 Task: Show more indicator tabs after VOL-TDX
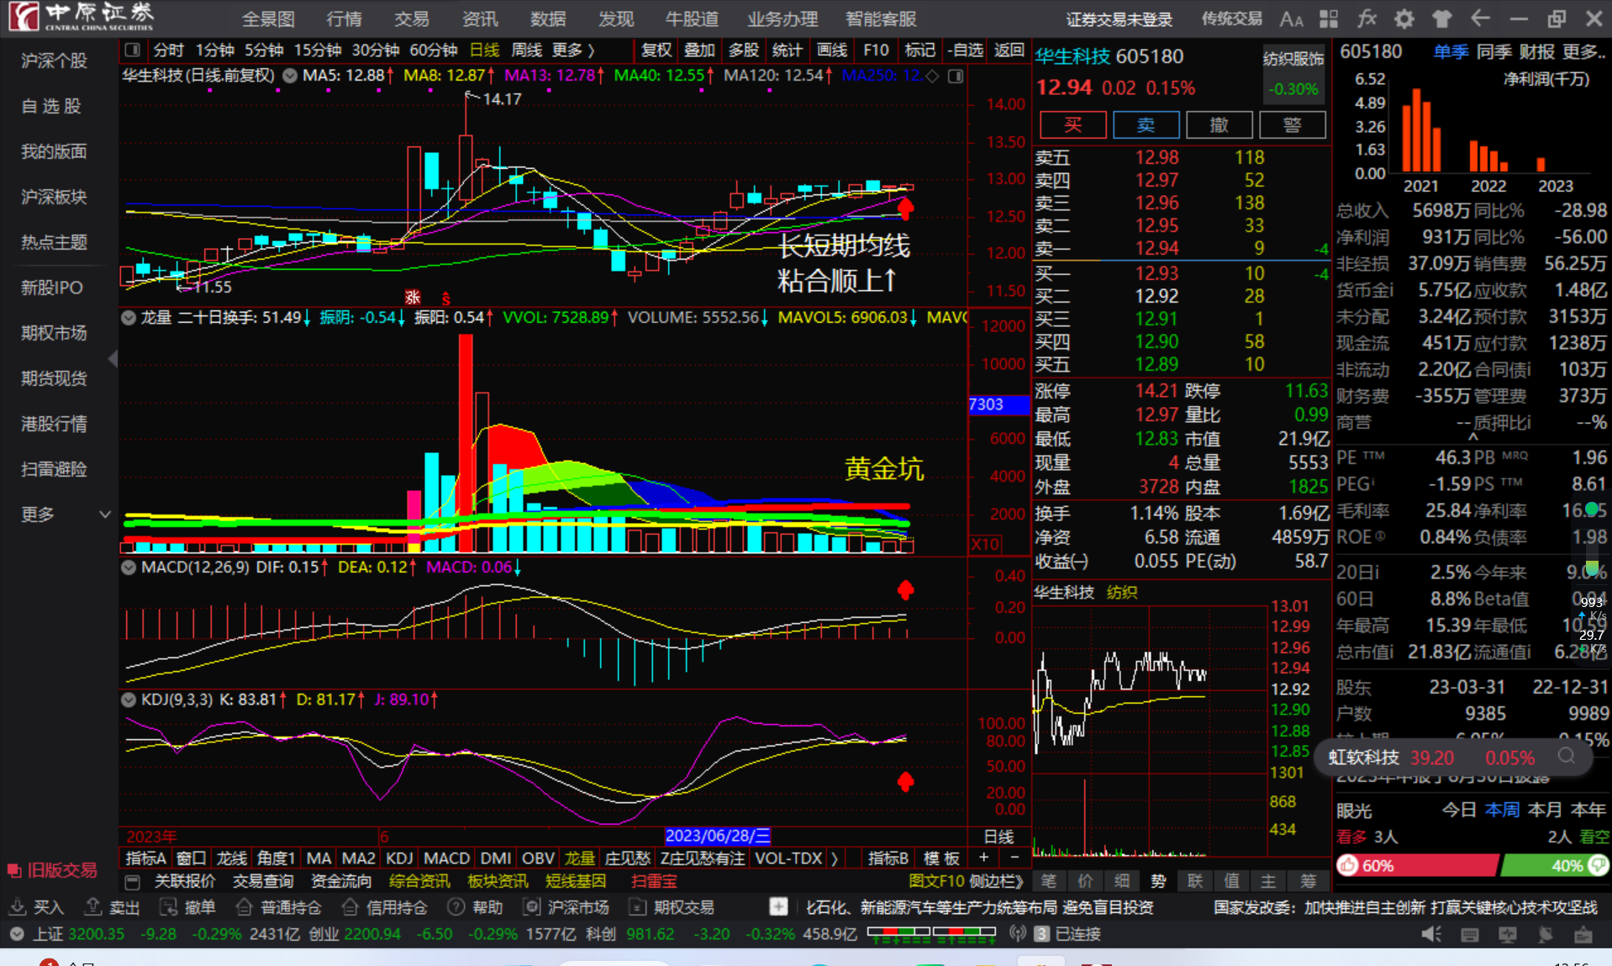pos(834,858)
